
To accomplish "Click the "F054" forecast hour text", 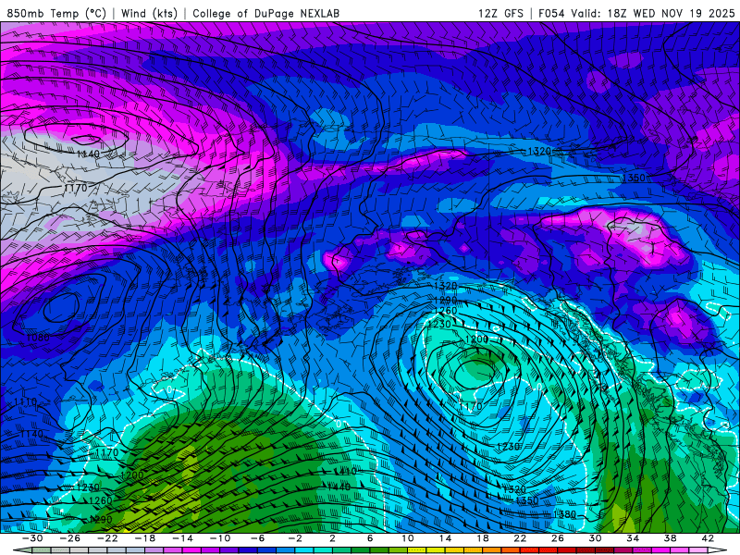I will click(551, 13).
